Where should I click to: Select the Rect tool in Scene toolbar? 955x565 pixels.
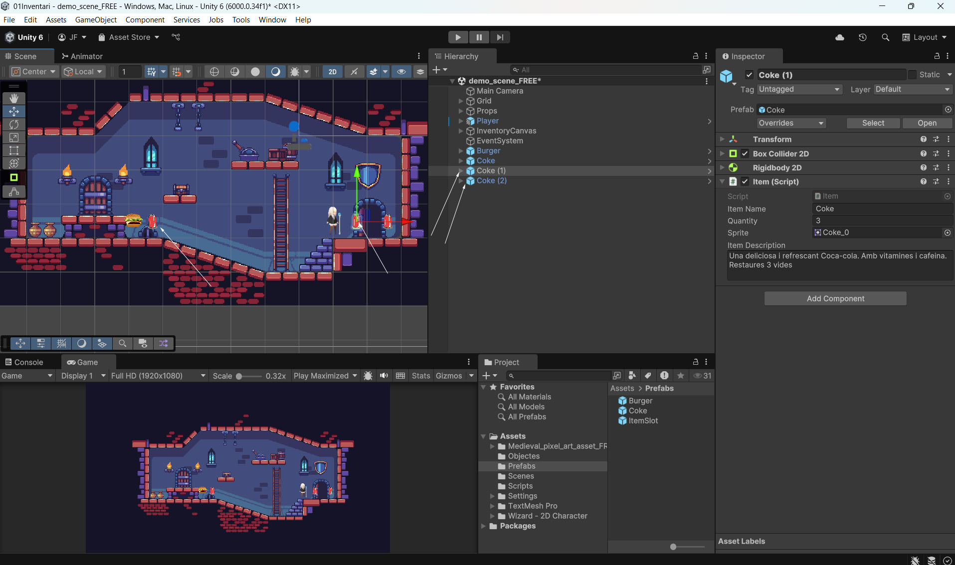click(x=14, y=150)
